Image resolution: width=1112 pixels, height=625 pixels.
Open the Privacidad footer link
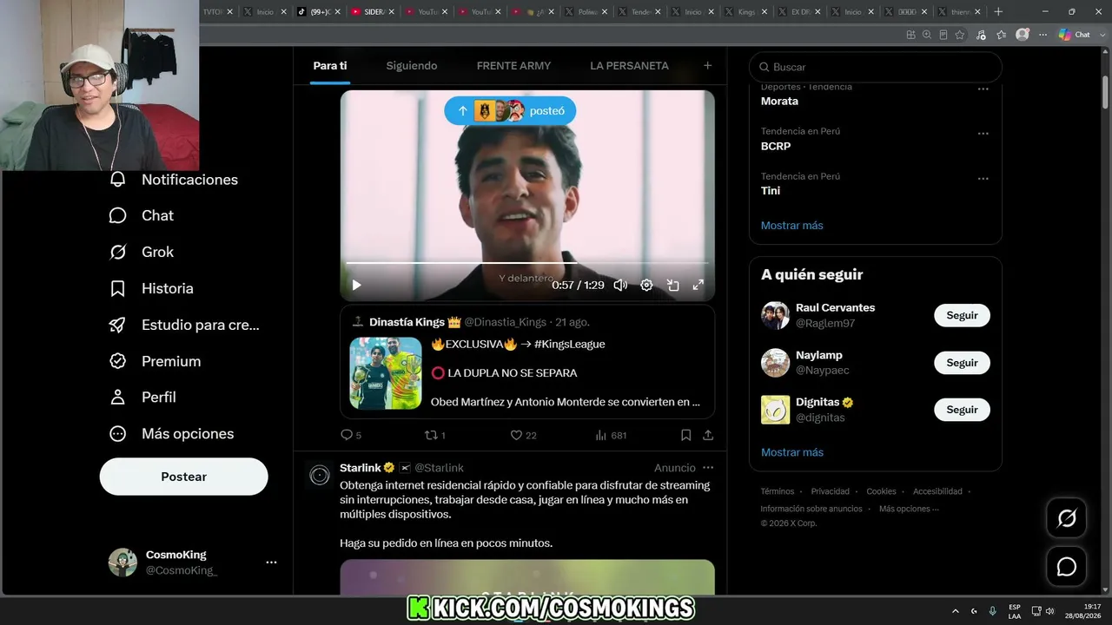click(831, 491)
